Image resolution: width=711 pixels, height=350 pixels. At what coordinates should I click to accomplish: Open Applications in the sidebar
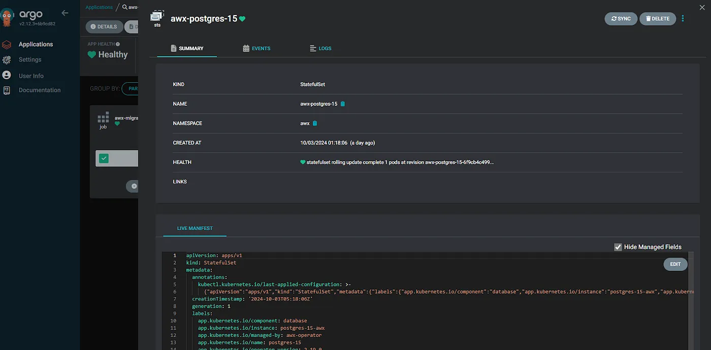point(36,45)
